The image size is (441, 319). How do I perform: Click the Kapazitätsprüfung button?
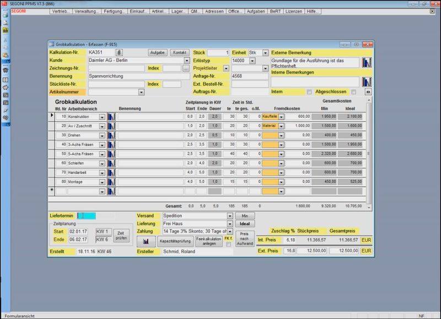pos(175,241)
